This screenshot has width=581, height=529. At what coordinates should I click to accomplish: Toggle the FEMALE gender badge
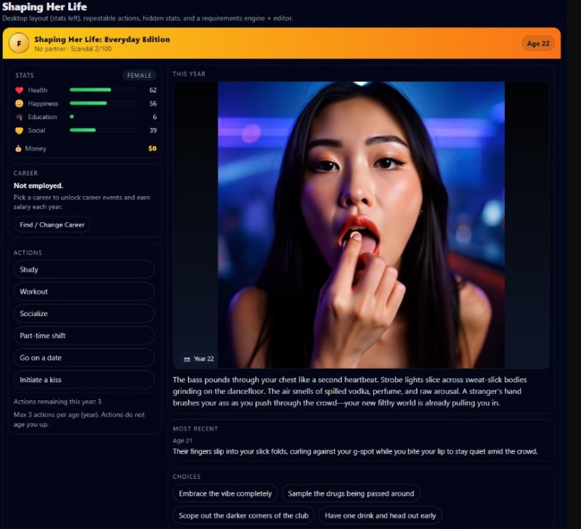[x=139, y=75]
